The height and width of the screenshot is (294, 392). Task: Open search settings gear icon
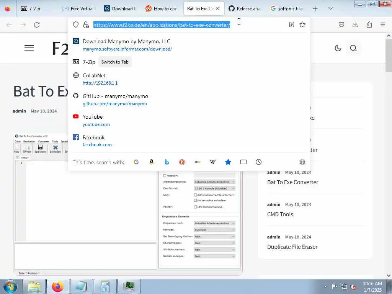(x=302, y=162)
